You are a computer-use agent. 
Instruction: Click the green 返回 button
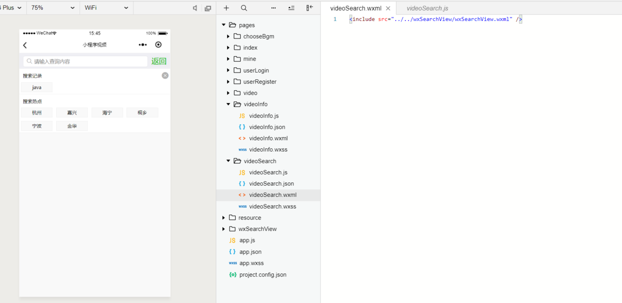tap(159, 61)
